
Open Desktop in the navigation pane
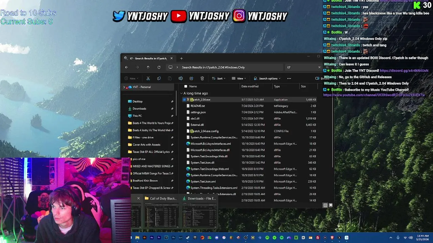(137, 101)
